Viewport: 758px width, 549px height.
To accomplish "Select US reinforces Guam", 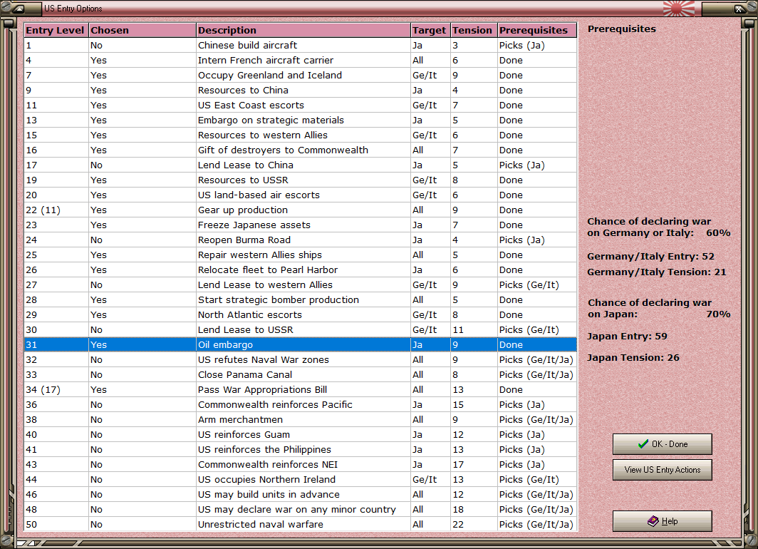I will click(300, 435).
